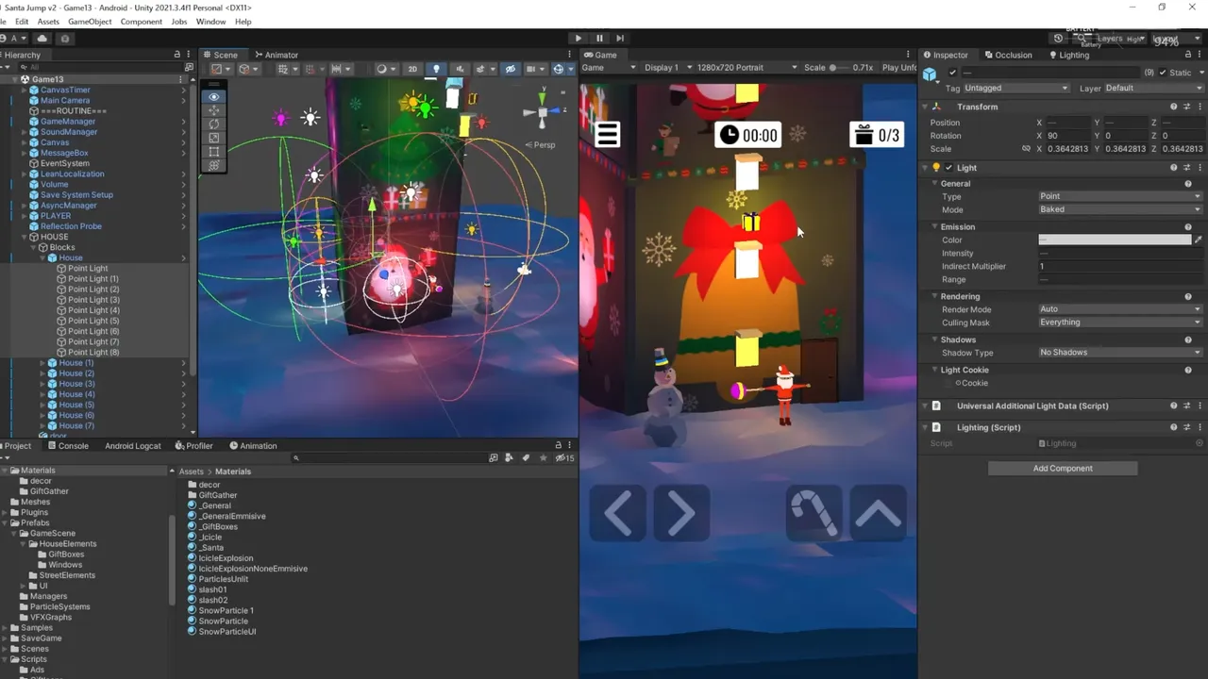Screen dimensions: 1208x679
Task: Open the Render Mode Auto dropdown
Action: (x=1119, y=309)
